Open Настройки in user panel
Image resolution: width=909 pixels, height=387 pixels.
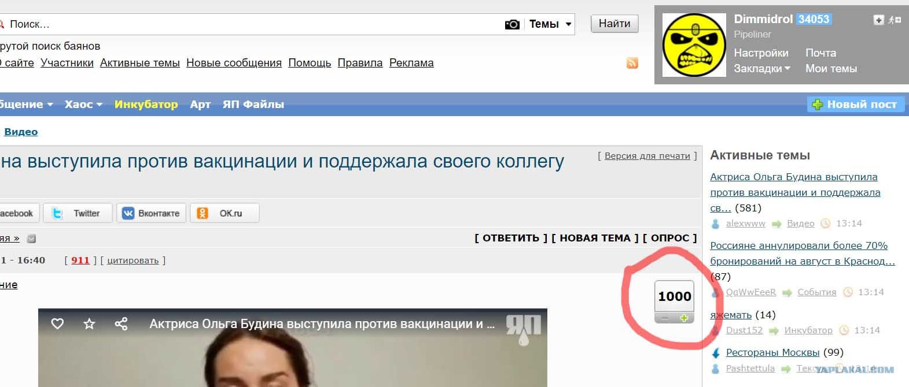click(x=761, y=53)
